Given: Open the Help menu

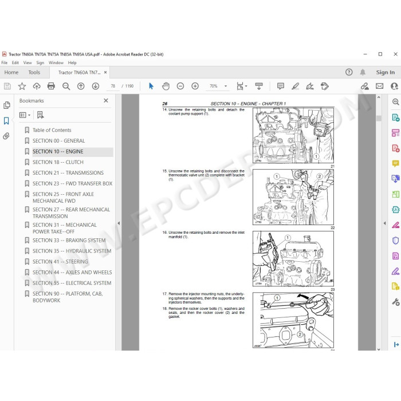Looking at the screenshot, I should [72, 62].
